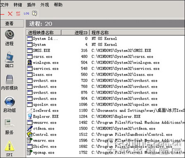Click process ID 1492
This screenshot has width=185, height=158.
(83, 122)
